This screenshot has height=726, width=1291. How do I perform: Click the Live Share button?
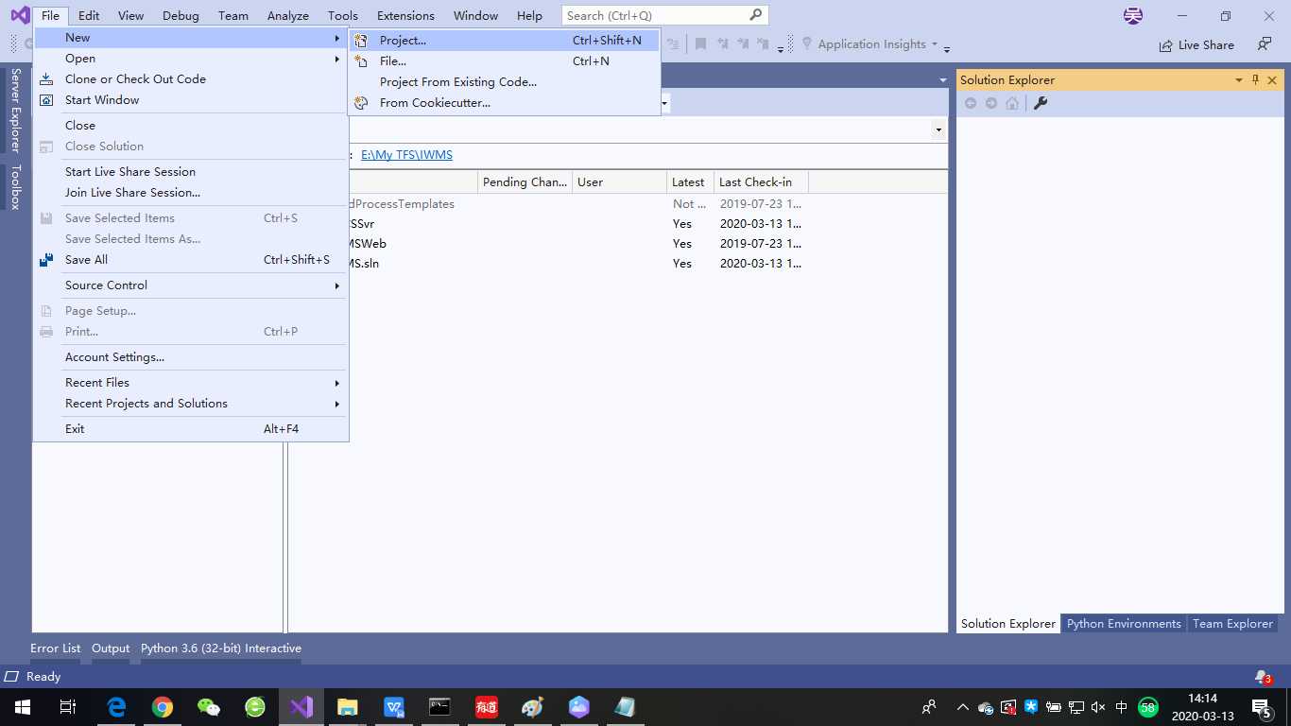(x=1196, y=44)
